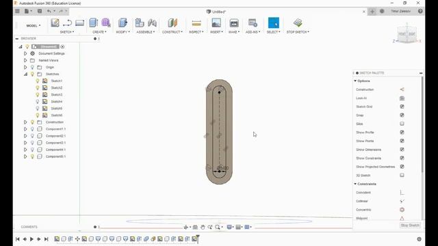Viewport: 438px width, 246px height.
Task: Open the CREATE menu
Action: point(99,32)
